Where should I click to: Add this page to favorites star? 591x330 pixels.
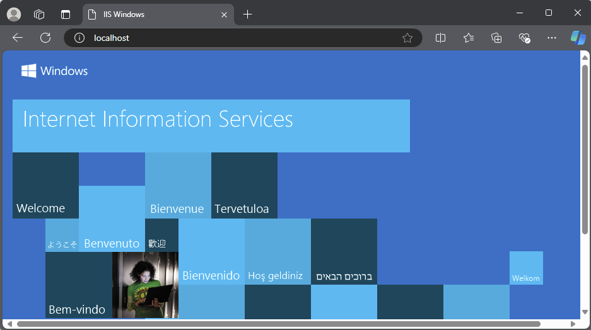(407, 38)
